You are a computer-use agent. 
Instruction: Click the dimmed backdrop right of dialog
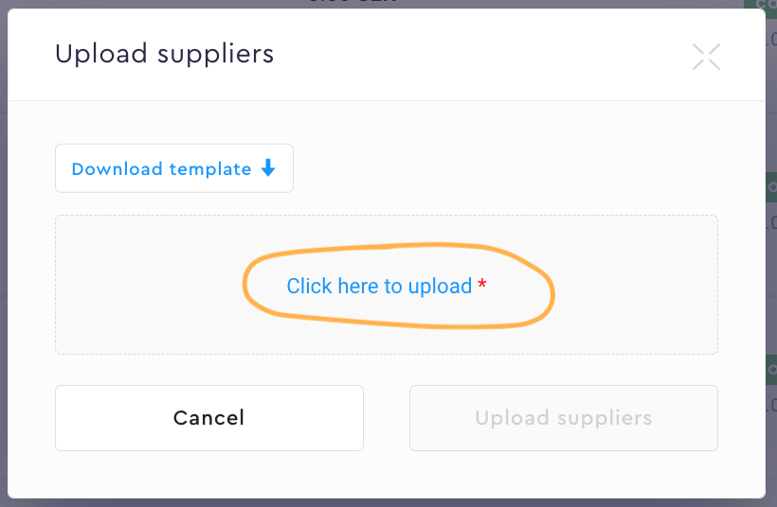click(771, 284)
